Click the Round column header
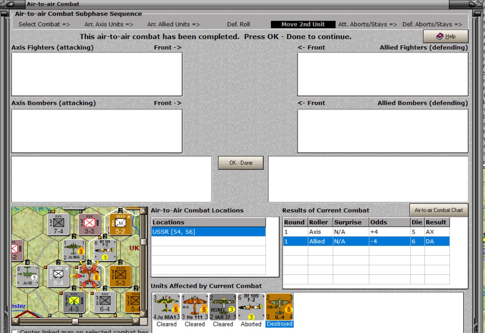 coord(295,222)
